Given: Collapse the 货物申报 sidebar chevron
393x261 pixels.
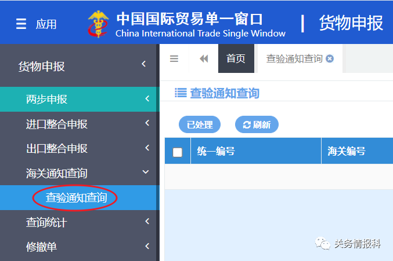Looking at the screenshot, I should [x=143, y=64].
